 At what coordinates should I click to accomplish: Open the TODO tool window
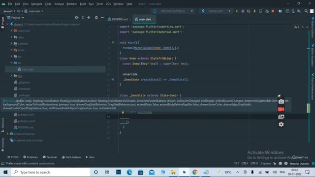[x=13, y=157]
